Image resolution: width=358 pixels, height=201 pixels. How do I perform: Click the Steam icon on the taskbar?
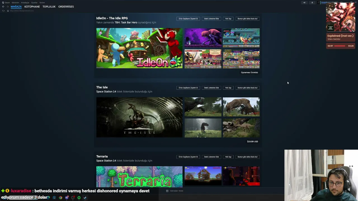click(x=85, y=198)
